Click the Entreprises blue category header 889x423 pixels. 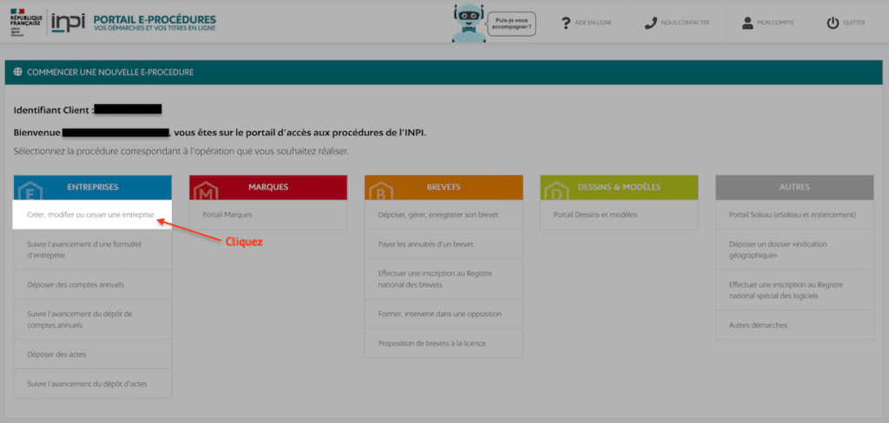[92, 187]
